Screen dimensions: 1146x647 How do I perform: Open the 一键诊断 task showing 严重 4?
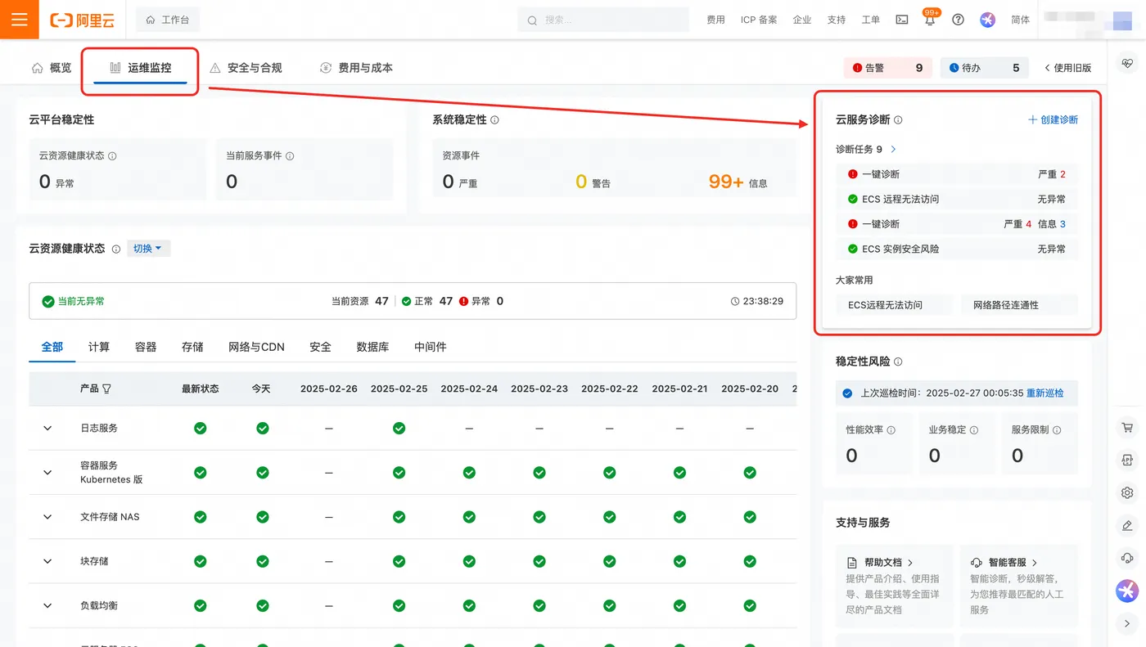(957, 224)
